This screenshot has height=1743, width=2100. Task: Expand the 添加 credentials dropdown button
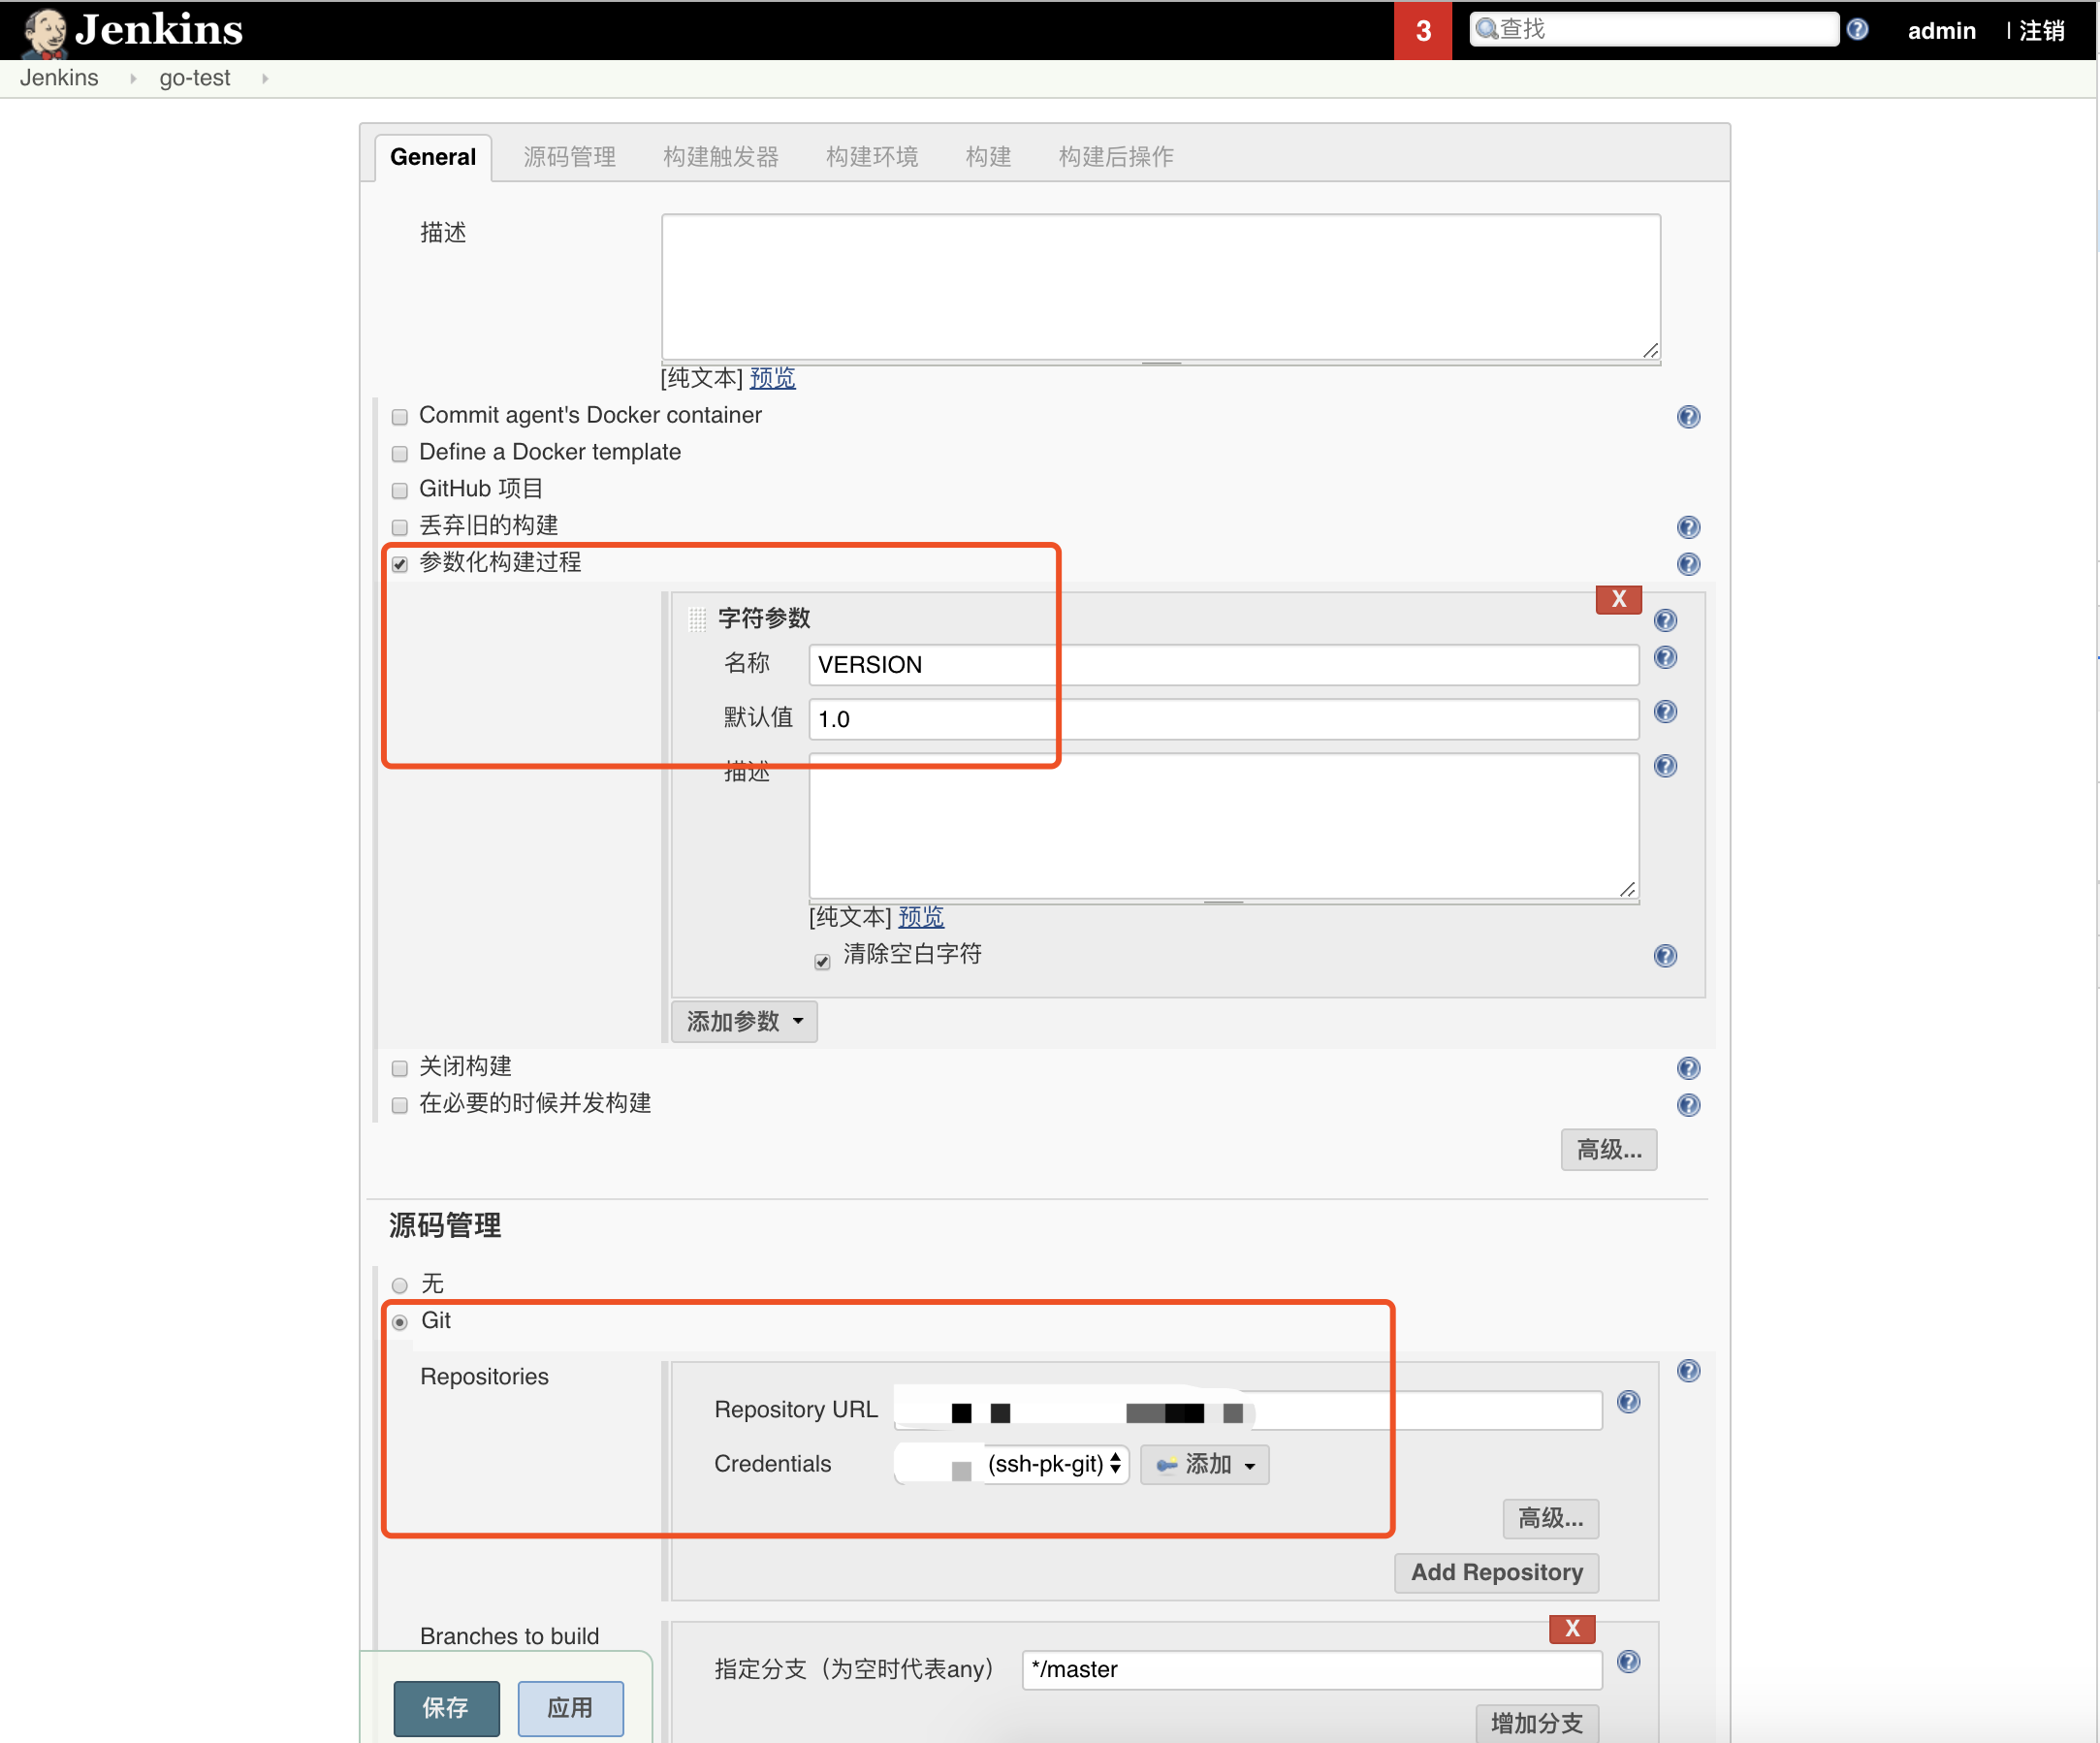click(1204, 1464)
